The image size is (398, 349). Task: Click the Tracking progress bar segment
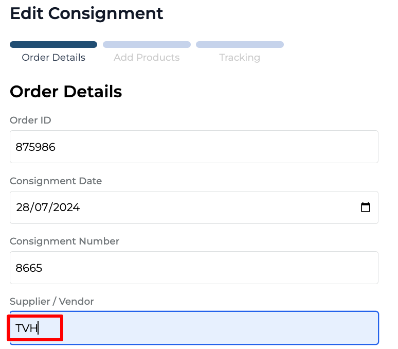(x=240, y=45)
